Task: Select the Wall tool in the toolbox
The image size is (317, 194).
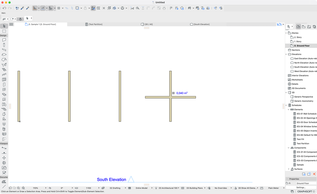Action: point(4,40)
